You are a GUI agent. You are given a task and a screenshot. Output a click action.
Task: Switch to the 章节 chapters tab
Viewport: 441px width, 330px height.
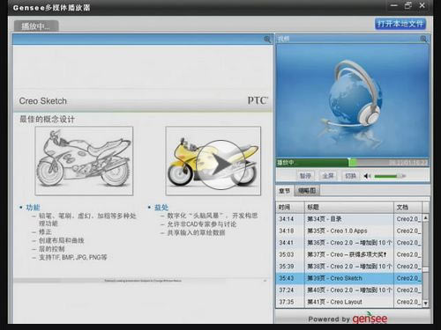[x=284, y=191]
